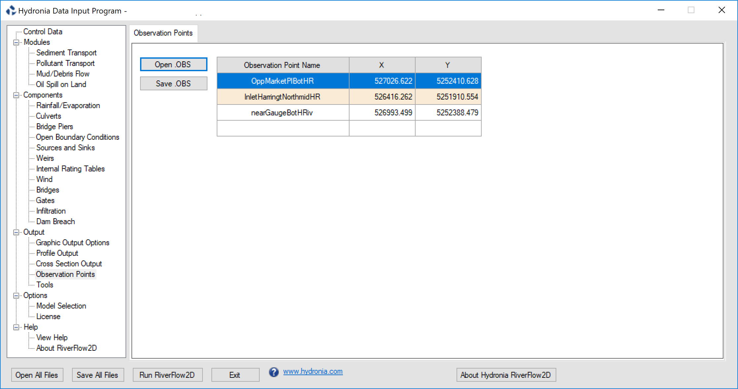
Task: Open Rainfall/Evaporation component
Action: pos(68,105)
